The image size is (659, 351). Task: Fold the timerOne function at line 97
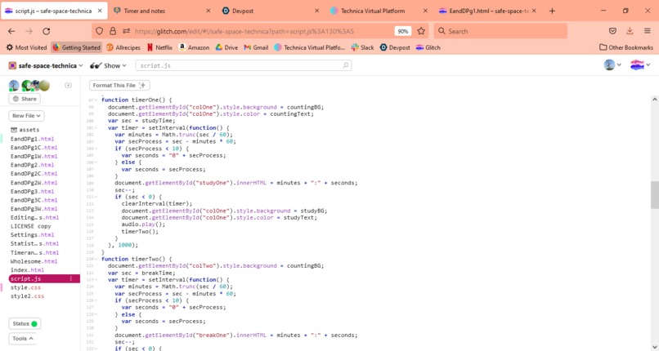tap(96, 100)
